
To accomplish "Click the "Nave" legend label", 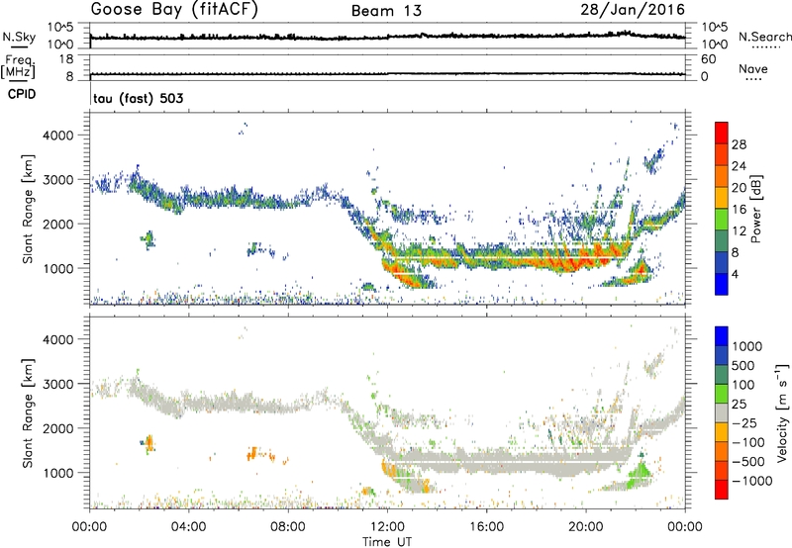I will (x=753, y=69).
